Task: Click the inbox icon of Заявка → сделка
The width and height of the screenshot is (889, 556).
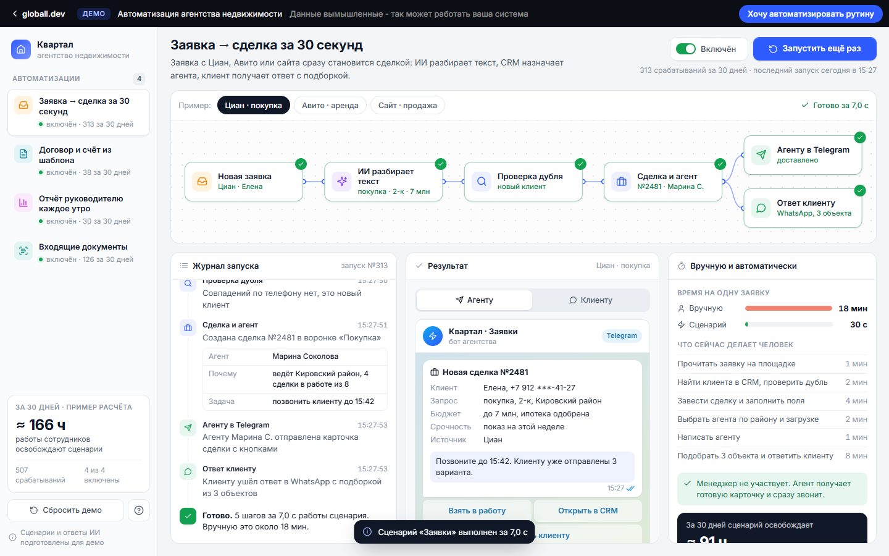Action: [23, 105]
